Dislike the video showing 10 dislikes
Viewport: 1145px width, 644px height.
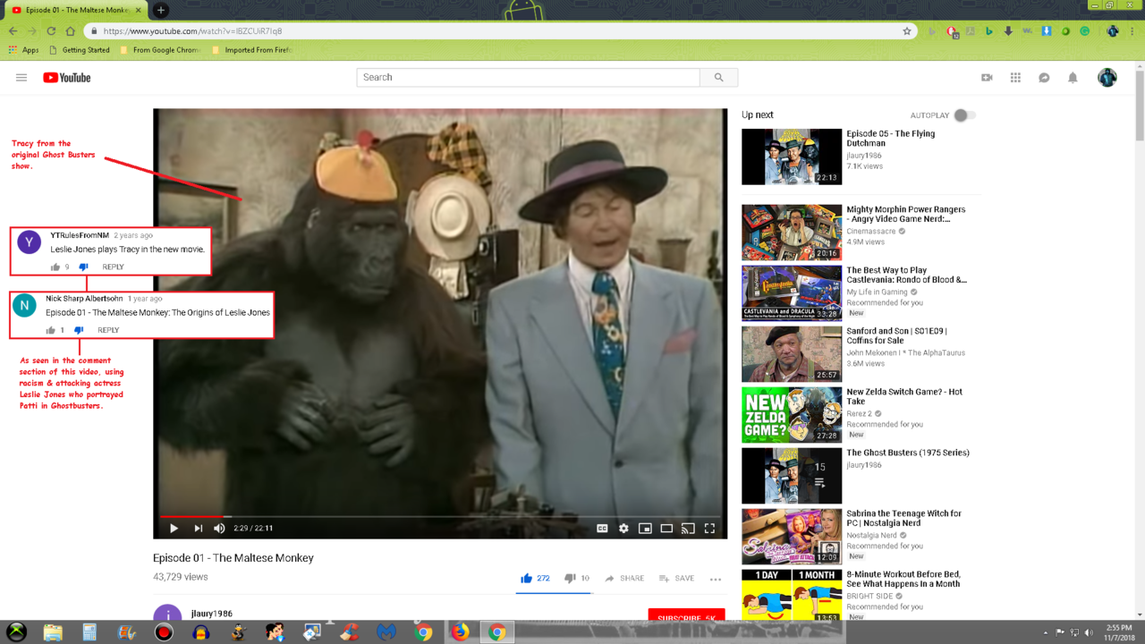(577, 578)
